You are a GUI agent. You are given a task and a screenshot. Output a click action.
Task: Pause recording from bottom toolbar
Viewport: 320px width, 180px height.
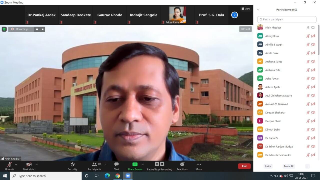pos(157,164)
